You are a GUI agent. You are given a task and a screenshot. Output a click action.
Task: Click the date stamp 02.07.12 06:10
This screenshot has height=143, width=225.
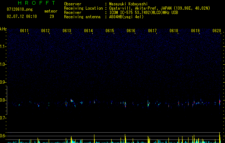click(22, 16)
